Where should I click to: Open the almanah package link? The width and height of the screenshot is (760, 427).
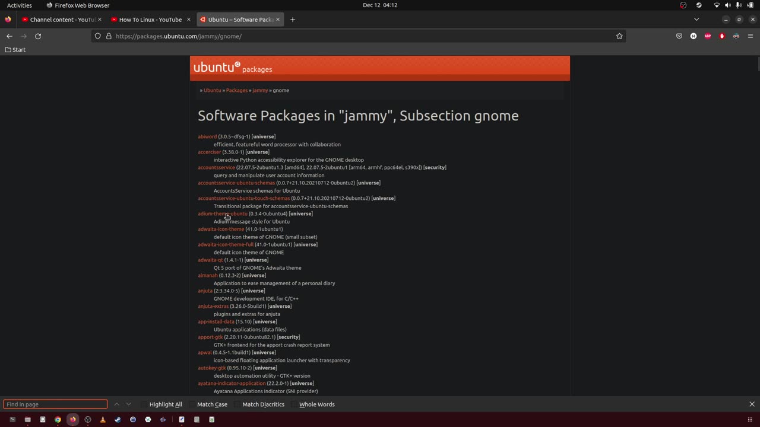207,275
